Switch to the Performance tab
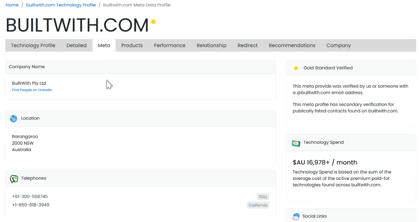419x222 pixels. pyautogui.click(x=170, y=45)
